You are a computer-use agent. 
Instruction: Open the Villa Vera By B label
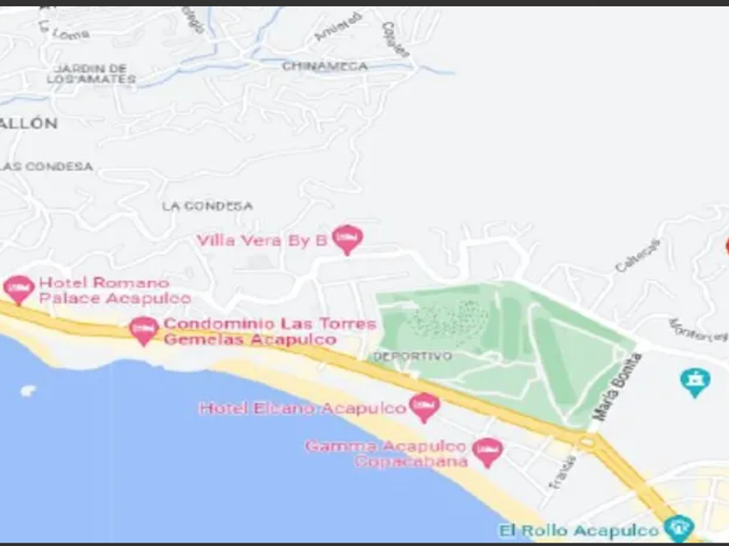click(262, 241)
